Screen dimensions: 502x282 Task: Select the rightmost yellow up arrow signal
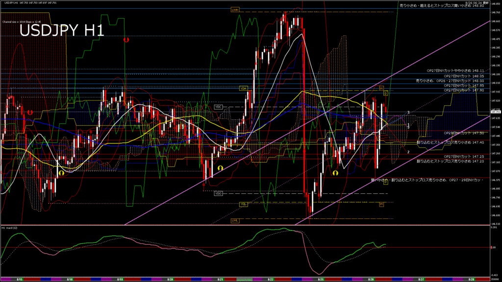tap(336, 173)
